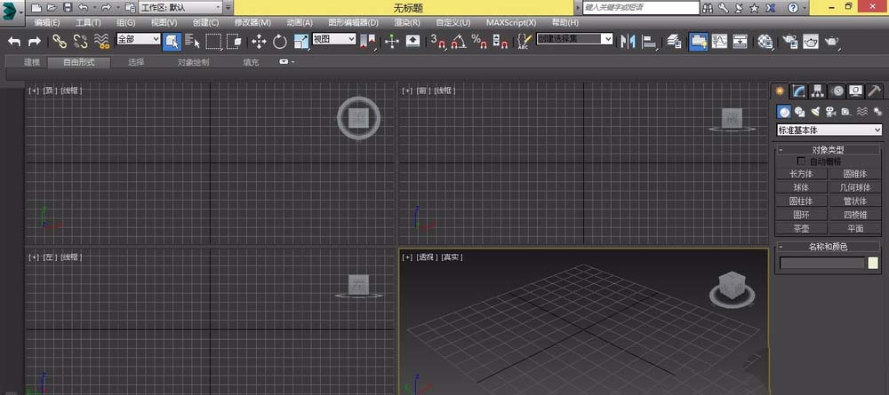The width and height of the screenshot is (889, 395).
Task: Click the 茶壶 object button
Action: 801,228
